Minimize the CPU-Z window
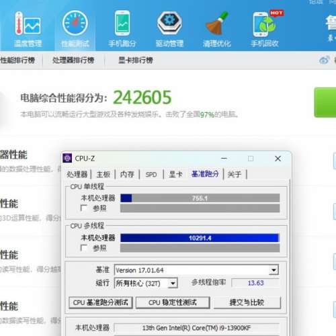This screenshot has height=336, width=336. tap(224, 159)
